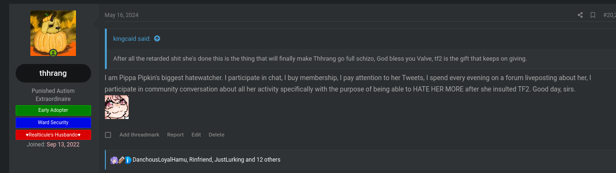The height and width of the screenshot is (173, 616).
Task: Show the 12 others reactions list
Action: point(263,160)
